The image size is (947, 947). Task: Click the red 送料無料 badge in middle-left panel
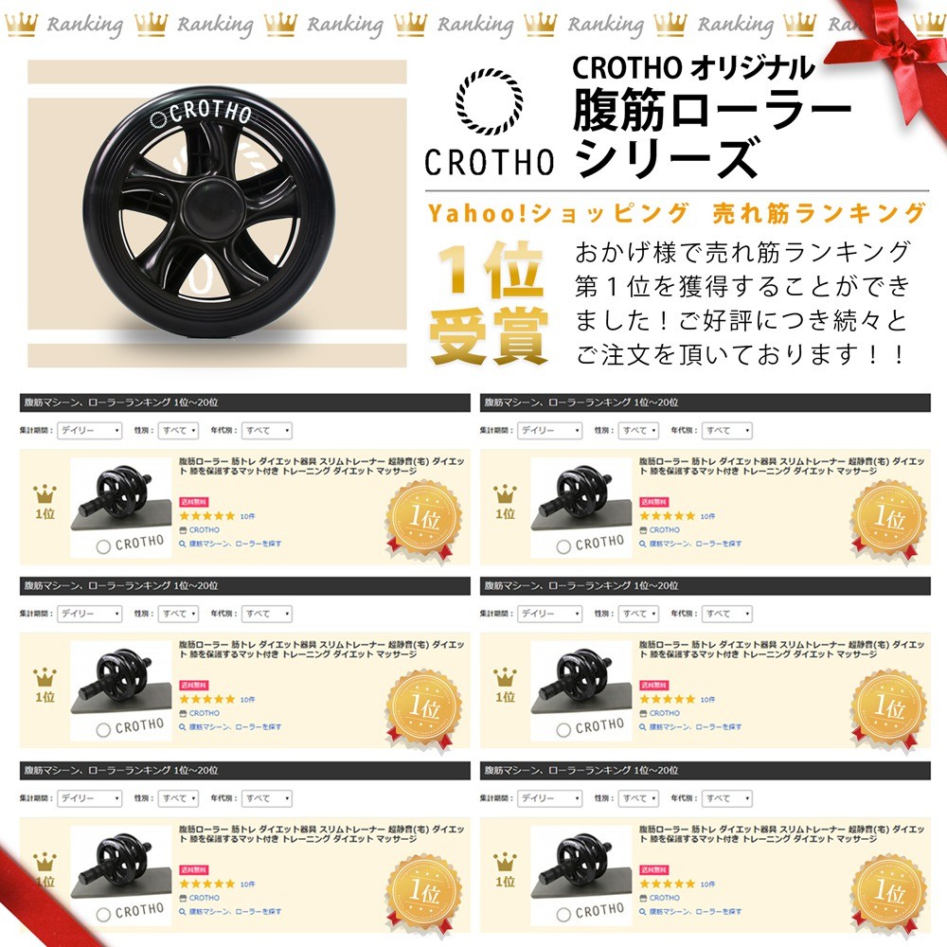point(194,685)
